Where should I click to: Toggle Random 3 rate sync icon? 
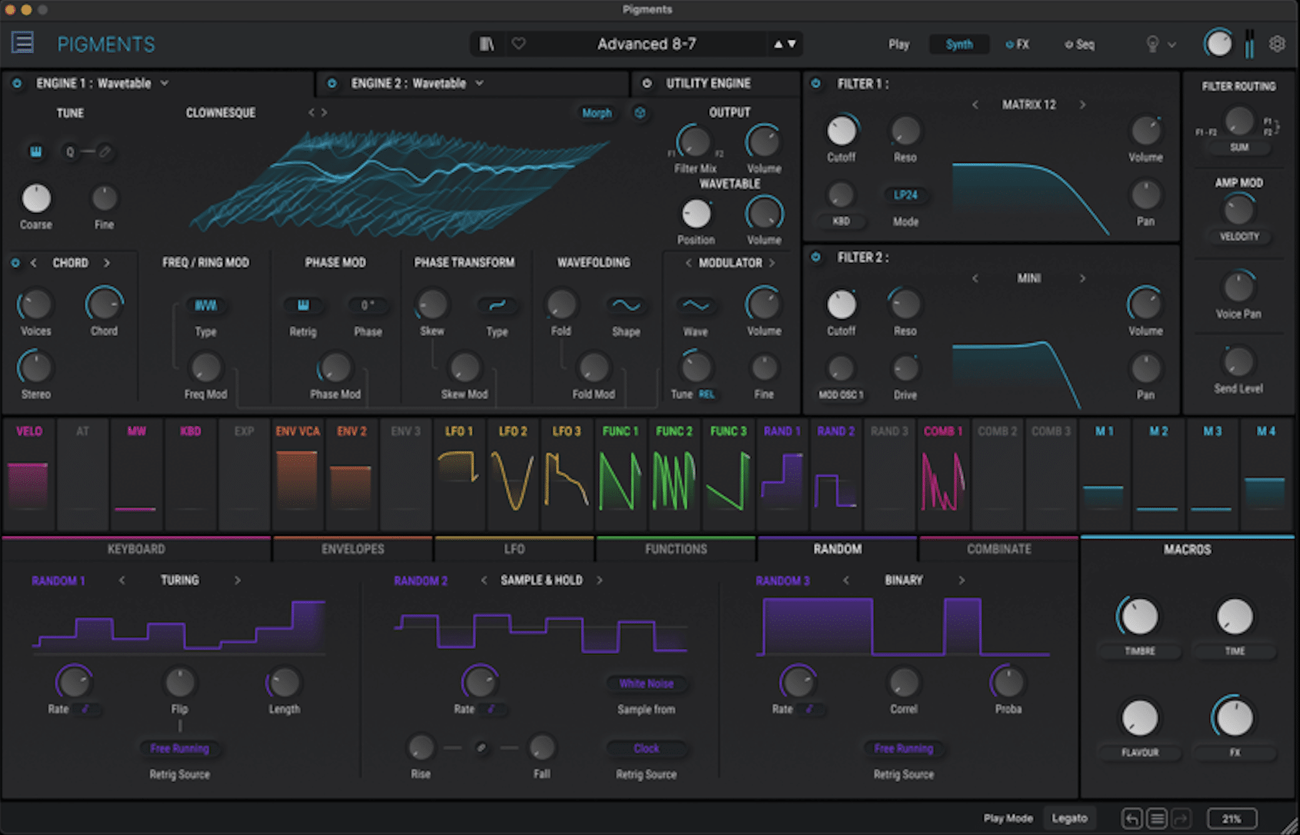coord(810,709)
